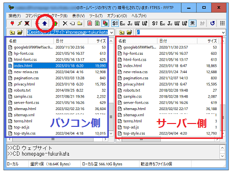This screenshot has width=231, height=173.
Task: Select top-ad.js in the server list
Action: [167, 127]
